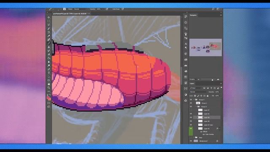
Task: Change the screen mode
Action: tap(49, 107)
